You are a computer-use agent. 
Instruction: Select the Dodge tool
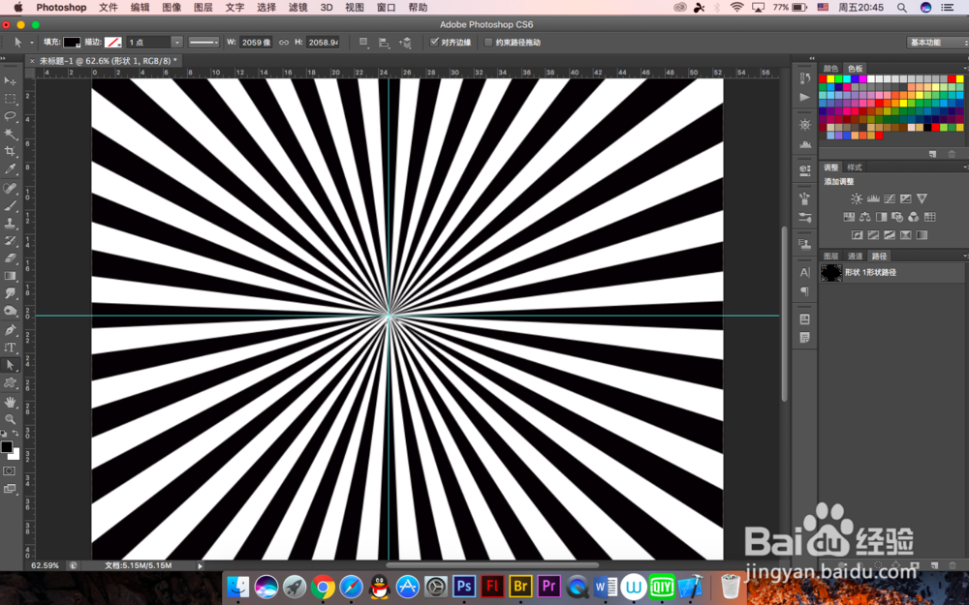[10, 311]
